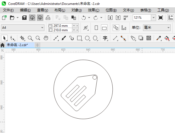Select Landscape page orientation
This screenshot has height=133, width=175.
pyautogui.click(x=104, y=28)
